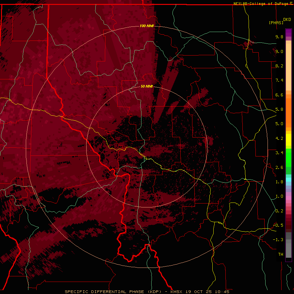The width and height of the screenshot is (294, 294).
Task: Click the 1.0 scale value
Action: [279, 196]
